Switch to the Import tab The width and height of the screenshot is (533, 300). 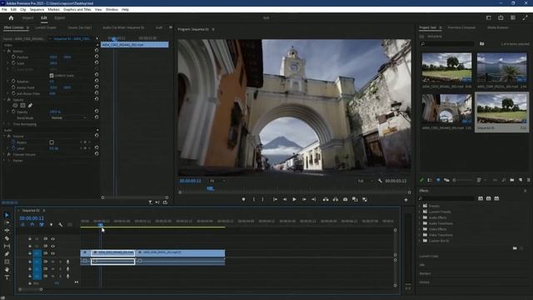(x=27, y=17)
